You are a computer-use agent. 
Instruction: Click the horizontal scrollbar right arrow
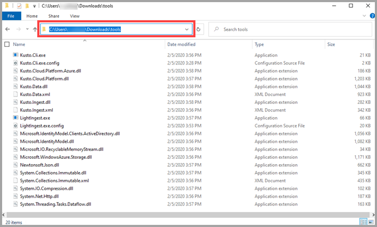(x=373, y=215)
